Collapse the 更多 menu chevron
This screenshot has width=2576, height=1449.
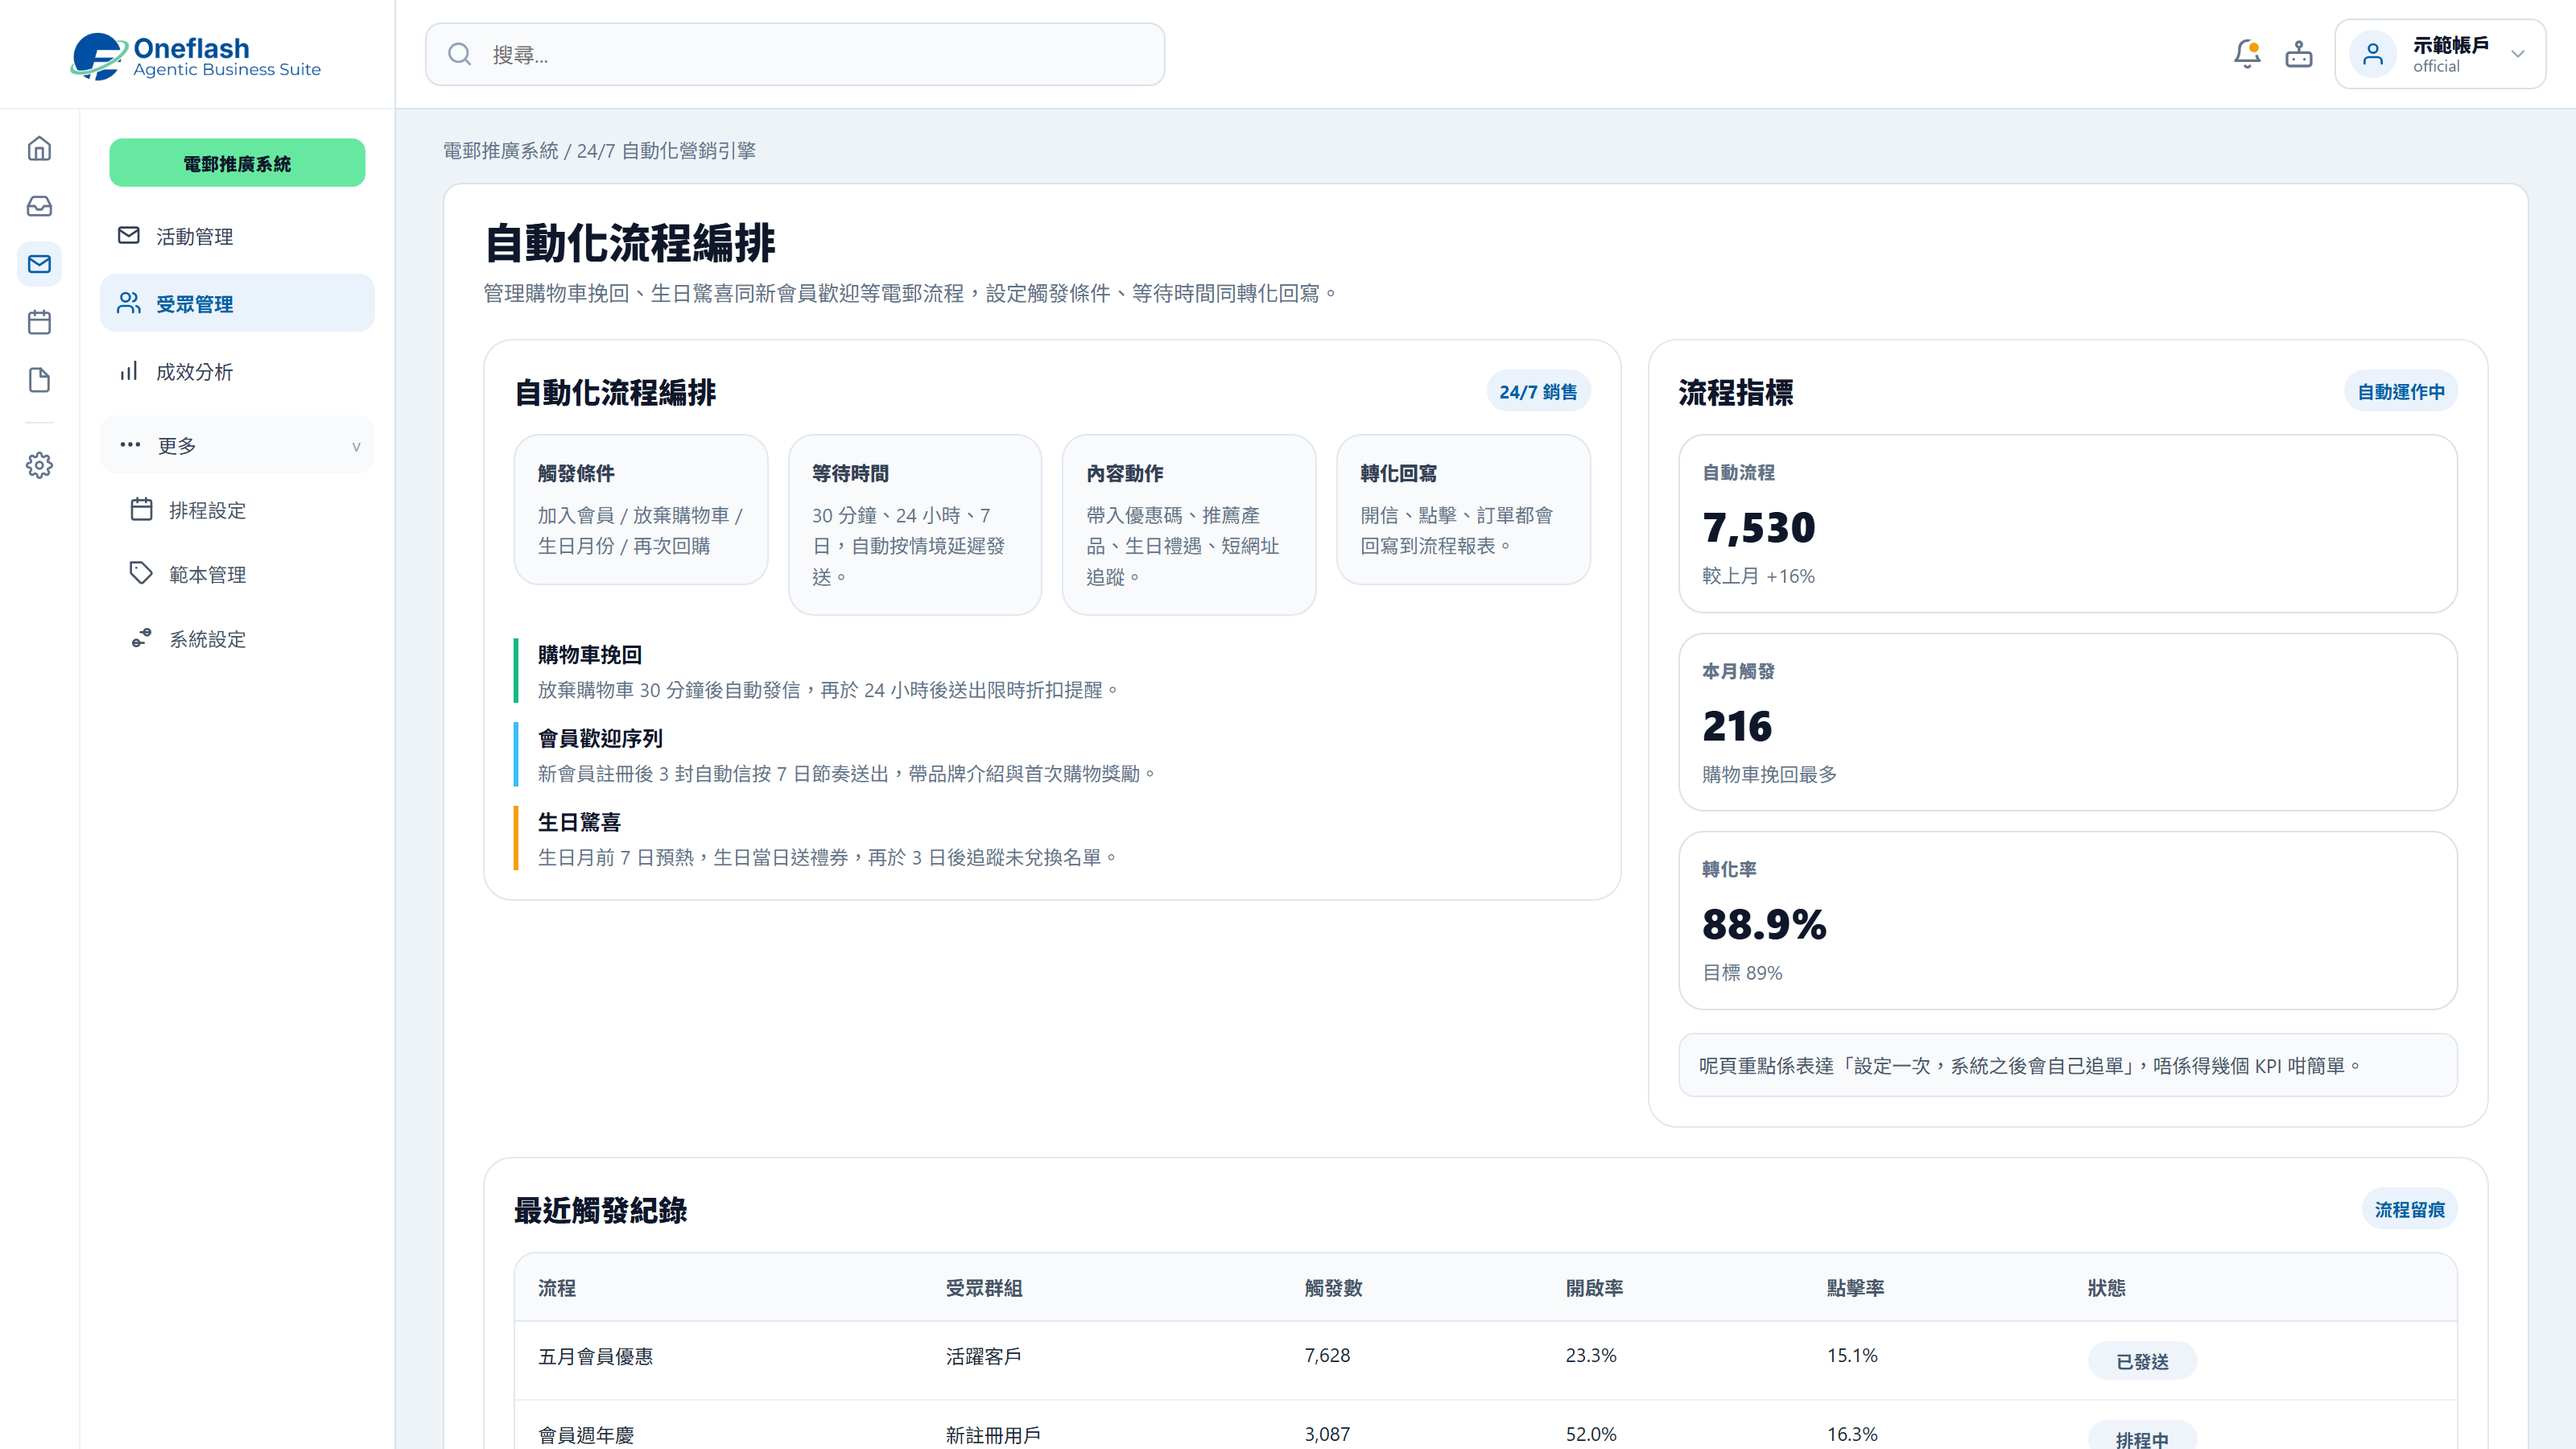tap(356, 446)
